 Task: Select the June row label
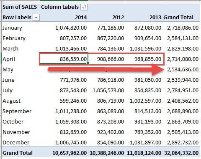8,80
